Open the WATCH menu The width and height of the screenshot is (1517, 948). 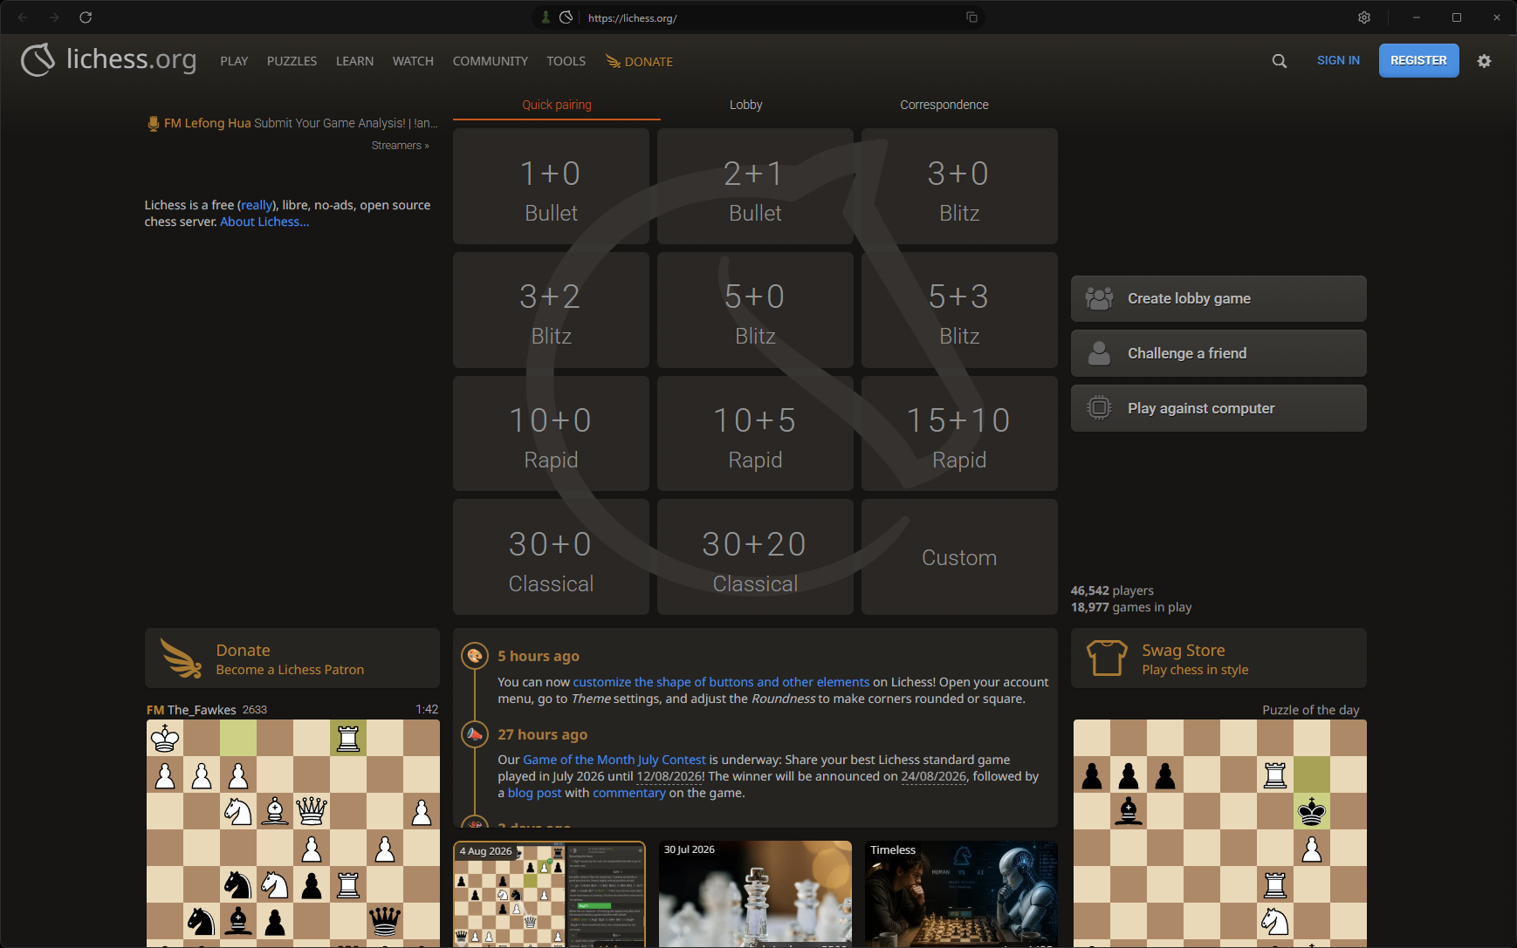[x=413, y=61]
